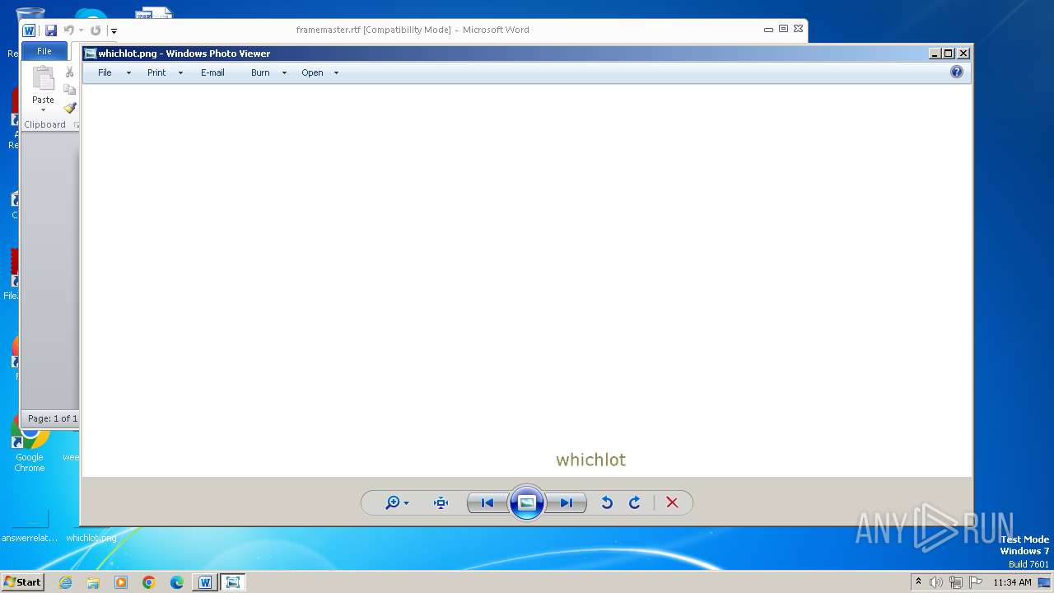Click the Page: 1 of 1 status in Word
The image size is (1054, 593).
coord(52,418)
